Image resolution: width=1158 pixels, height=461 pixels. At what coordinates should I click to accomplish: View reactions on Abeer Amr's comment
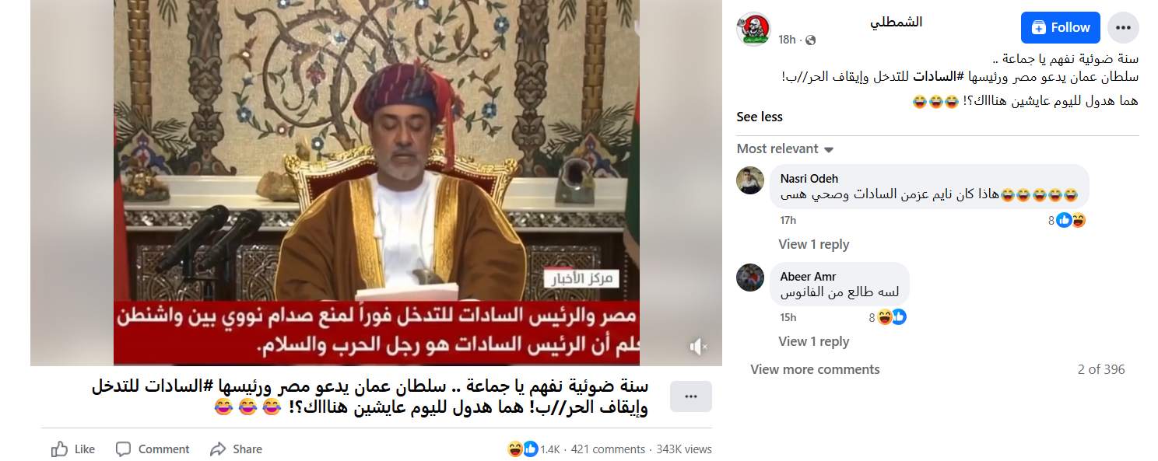(888, 317)
